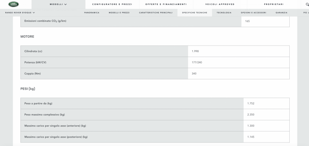Open Configuratore e Prezzi menu
This screenshot has width=309, height=146.
pos(112,4)
